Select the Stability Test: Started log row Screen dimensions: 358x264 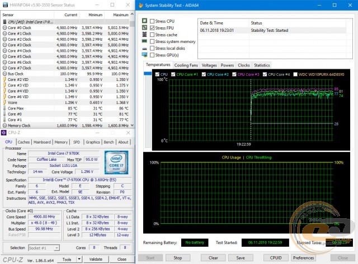tap(273, 30)
